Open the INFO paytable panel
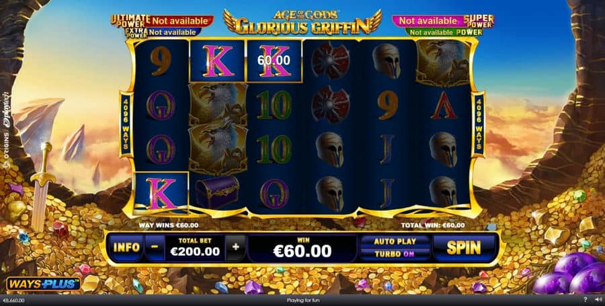The height and width of the screenshot is (306, 605). click(x=126, y=247)
